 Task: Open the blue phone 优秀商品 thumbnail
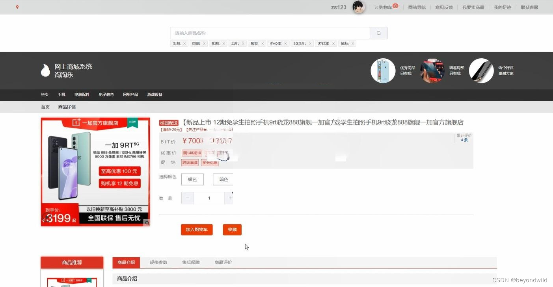[383, 70]
